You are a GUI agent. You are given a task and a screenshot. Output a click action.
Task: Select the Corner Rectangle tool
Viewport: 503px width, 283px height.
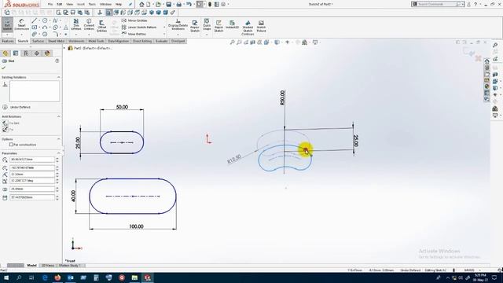35,28
